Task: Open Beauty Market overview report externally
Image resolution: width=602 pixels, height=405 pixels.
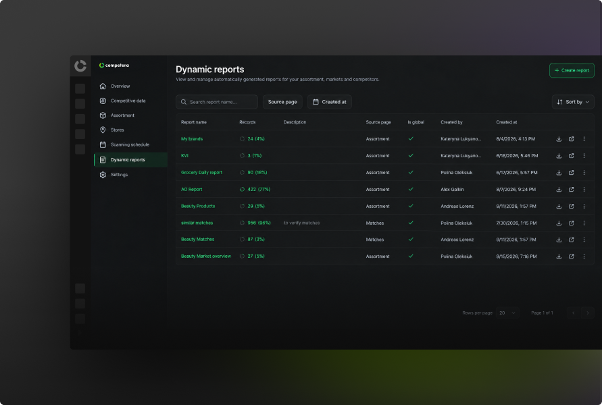Action: pyautogui.click(x=572, y=256)
